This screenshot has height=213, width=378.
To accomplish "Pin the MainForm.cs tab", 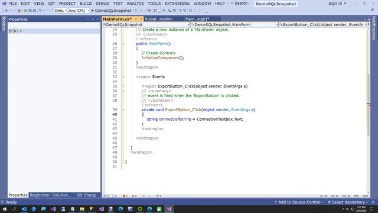I will pyautogui.click(x=136, y=19).
